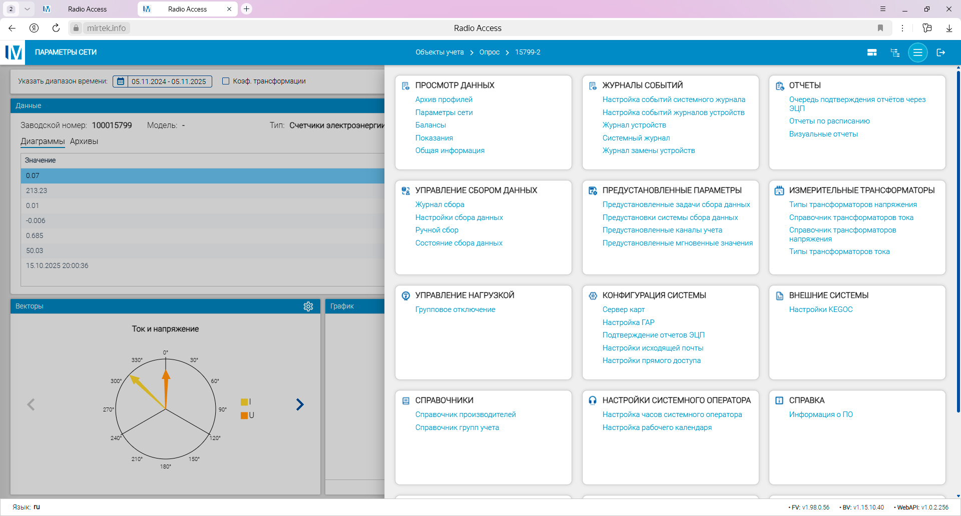Click the date range input field
This screenshot has width=961, height=516.
(x=169, y=81)
